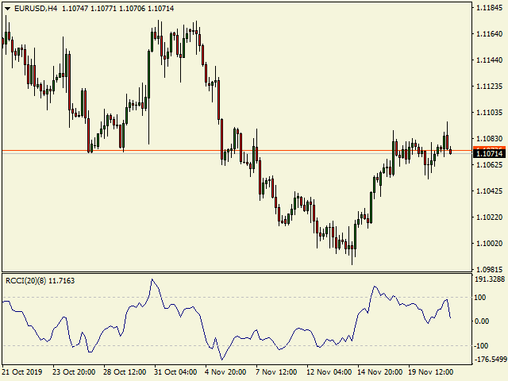Click the 191.3288 indicator scale maximum

[489, 280]
